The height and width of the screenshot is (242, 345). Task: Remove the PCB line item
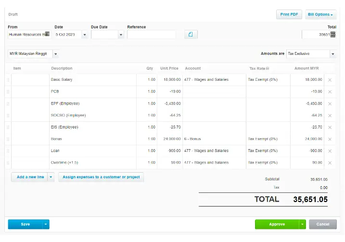330,92
